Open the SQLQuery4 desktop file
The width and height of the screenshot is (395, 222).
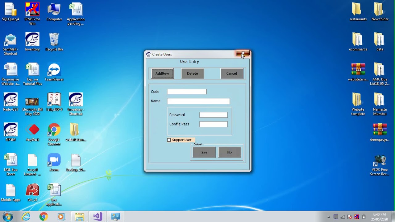[x=11, y=12]
